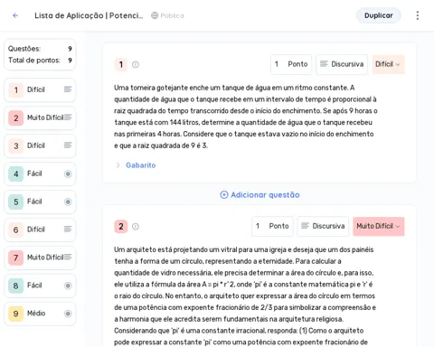434x347 pixels.
Task: Select the radio icon on sidebar question 4
Action: tap(68, 173)
